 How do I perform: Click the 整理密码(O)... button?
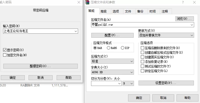tap(40, 66)
